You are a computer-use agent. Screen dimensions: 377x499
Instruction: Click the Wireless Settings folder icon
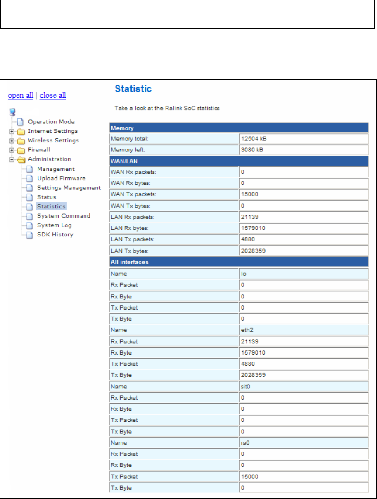pos(21,140)
